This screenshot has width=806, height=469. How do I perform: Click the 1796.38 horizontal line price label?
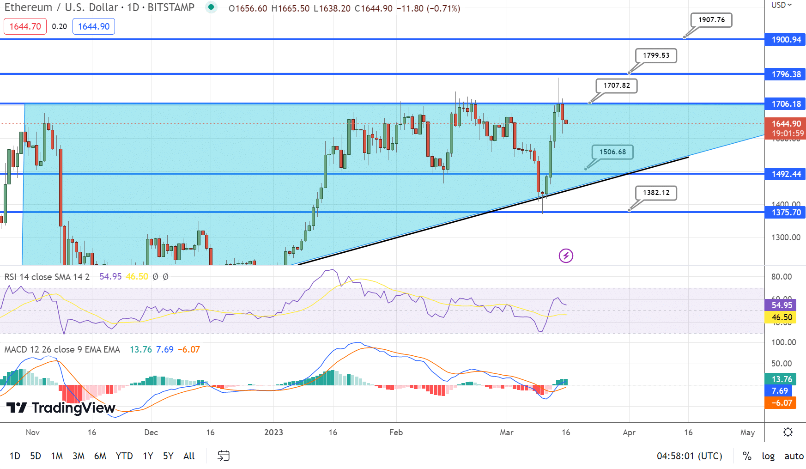(785, 74)
